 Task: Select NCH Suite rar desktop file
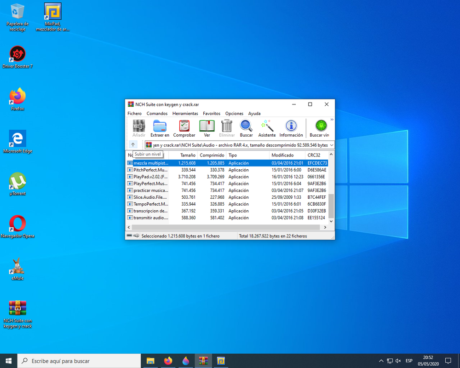17,314
